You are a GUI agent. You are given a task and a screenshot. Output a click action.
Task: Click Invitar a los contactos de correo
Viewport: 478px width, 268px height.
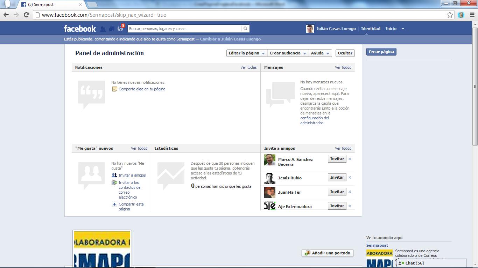(x=130, y=190)
